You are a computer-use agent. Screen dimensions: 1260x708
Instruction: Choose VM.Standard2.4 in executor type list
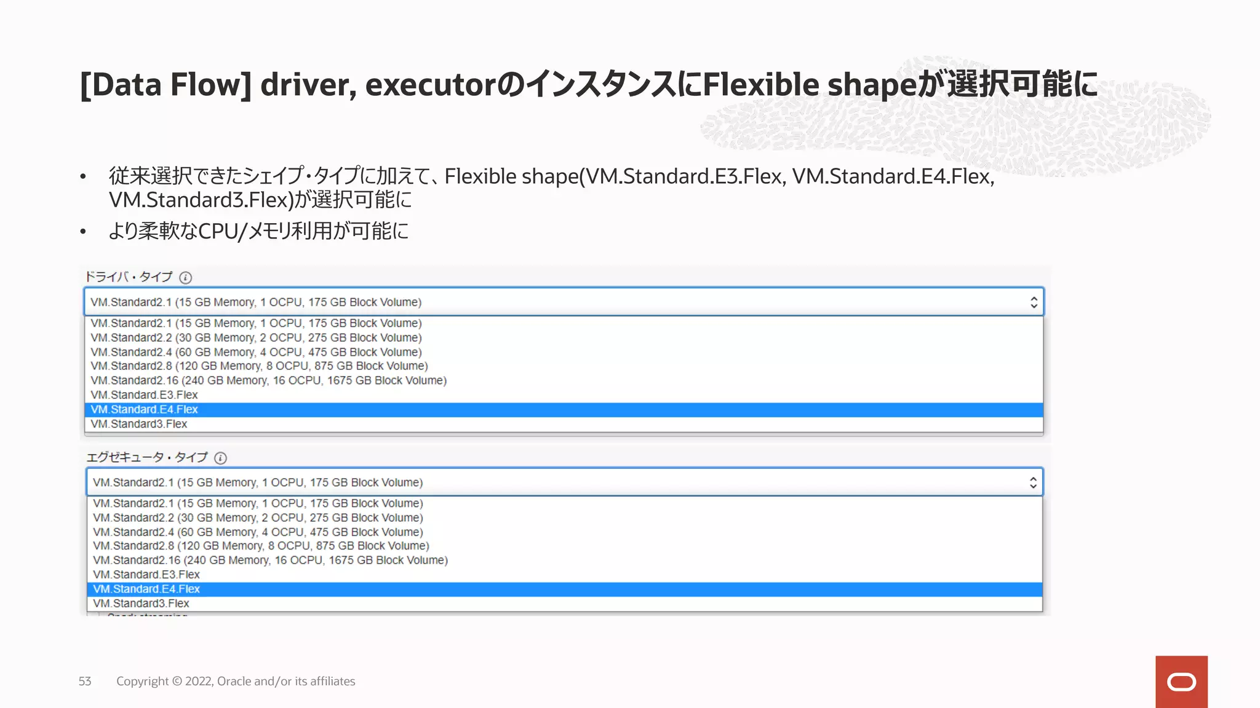click(x=565, y=532)
